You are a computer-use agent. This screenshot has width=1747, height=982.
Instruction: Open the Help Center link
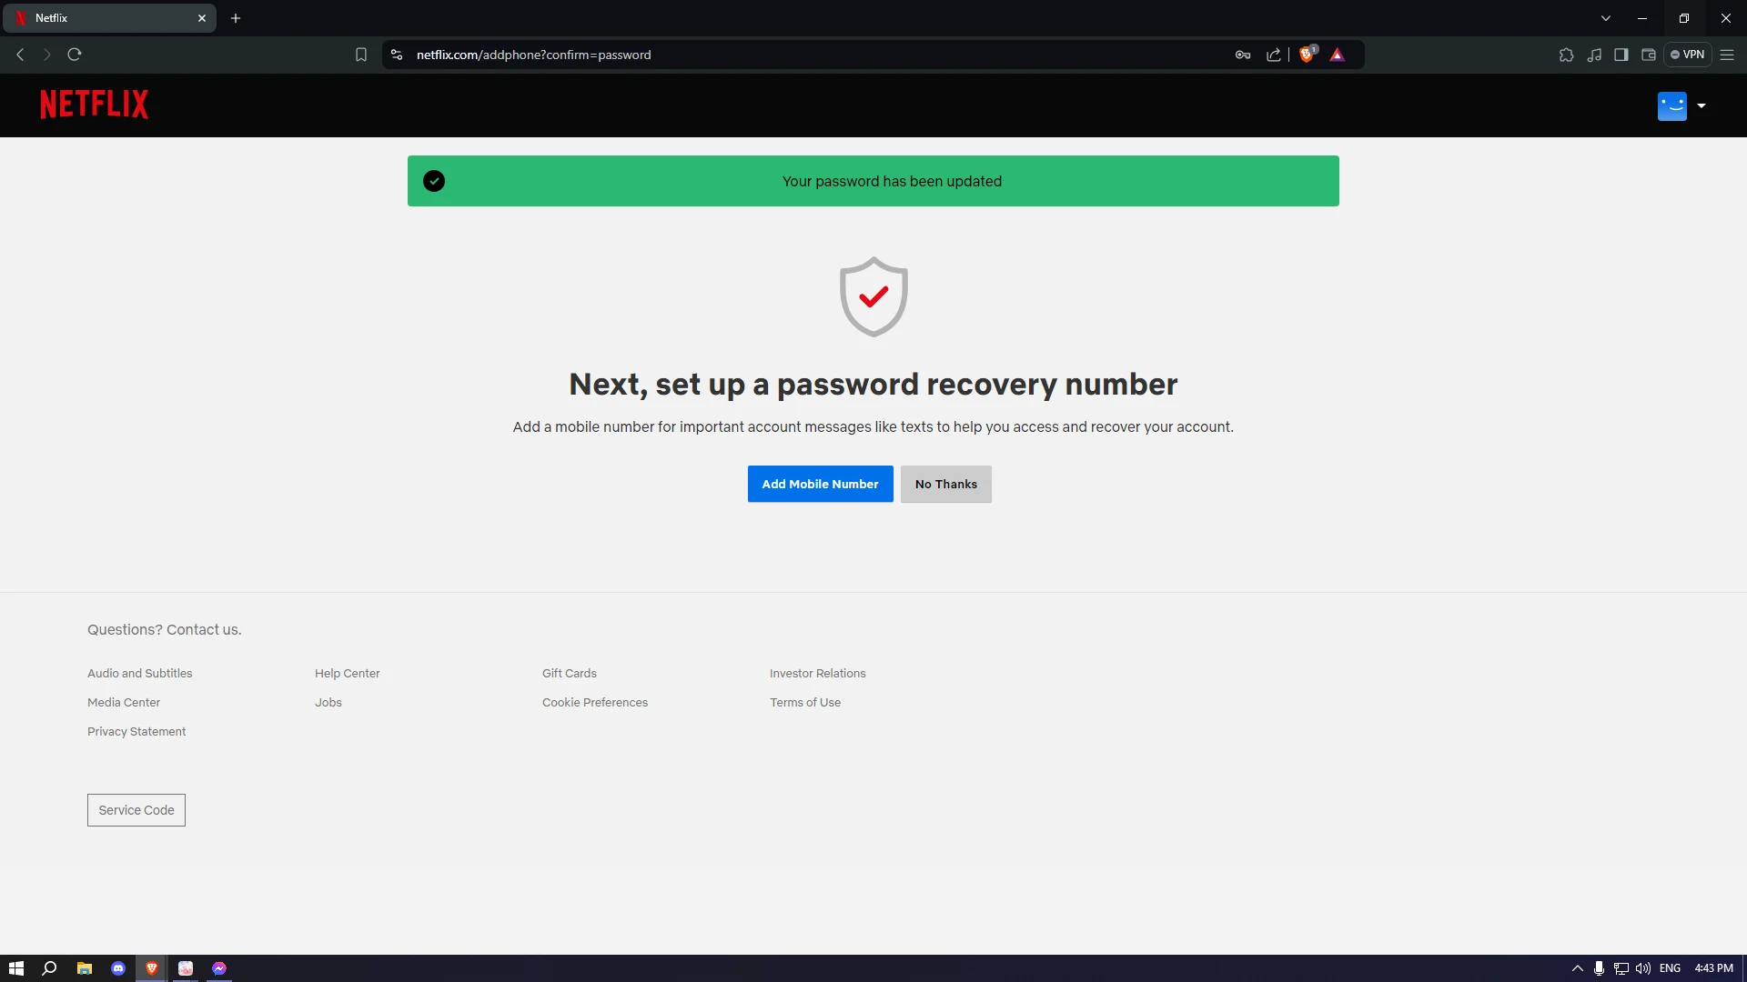click(x=348, y=674)
